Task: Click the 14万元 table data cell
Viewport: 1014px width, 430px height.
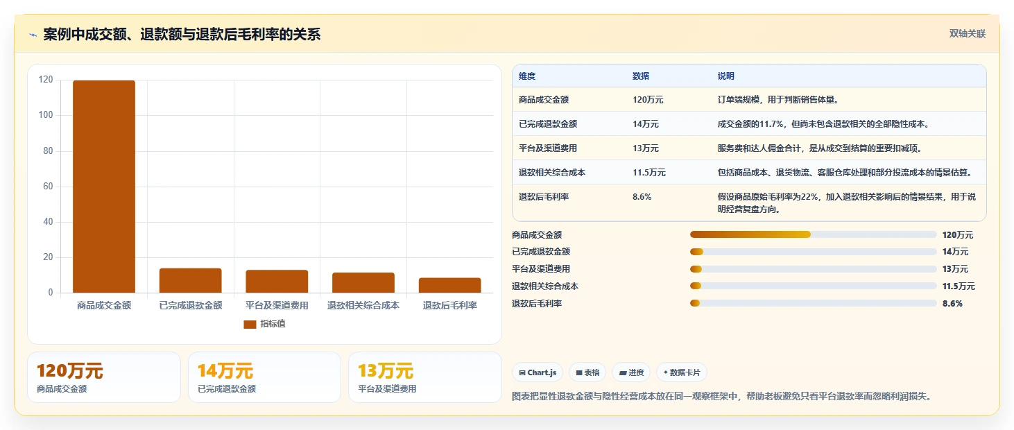Action: 646,124
